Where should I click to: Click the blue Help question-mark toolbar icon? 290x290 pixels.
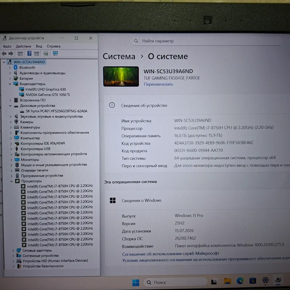29,53
